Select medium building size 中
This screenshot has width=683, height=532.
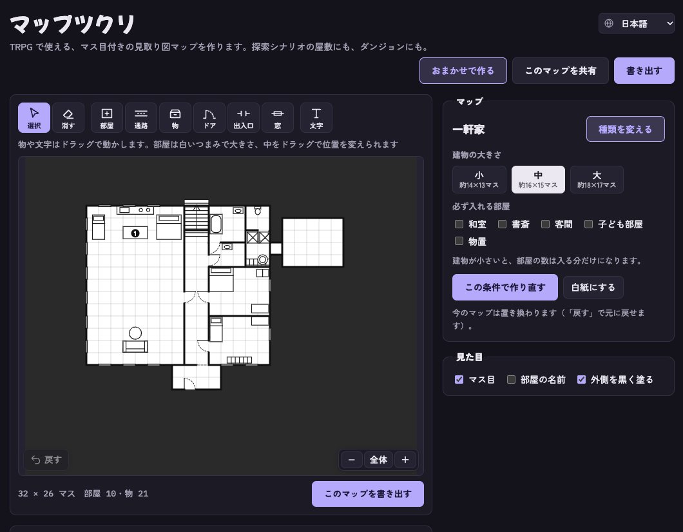tap(538, 179)
